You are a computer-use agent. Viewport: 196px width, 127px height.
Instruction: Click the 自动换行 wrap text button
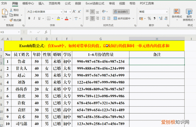pos(121,12)
